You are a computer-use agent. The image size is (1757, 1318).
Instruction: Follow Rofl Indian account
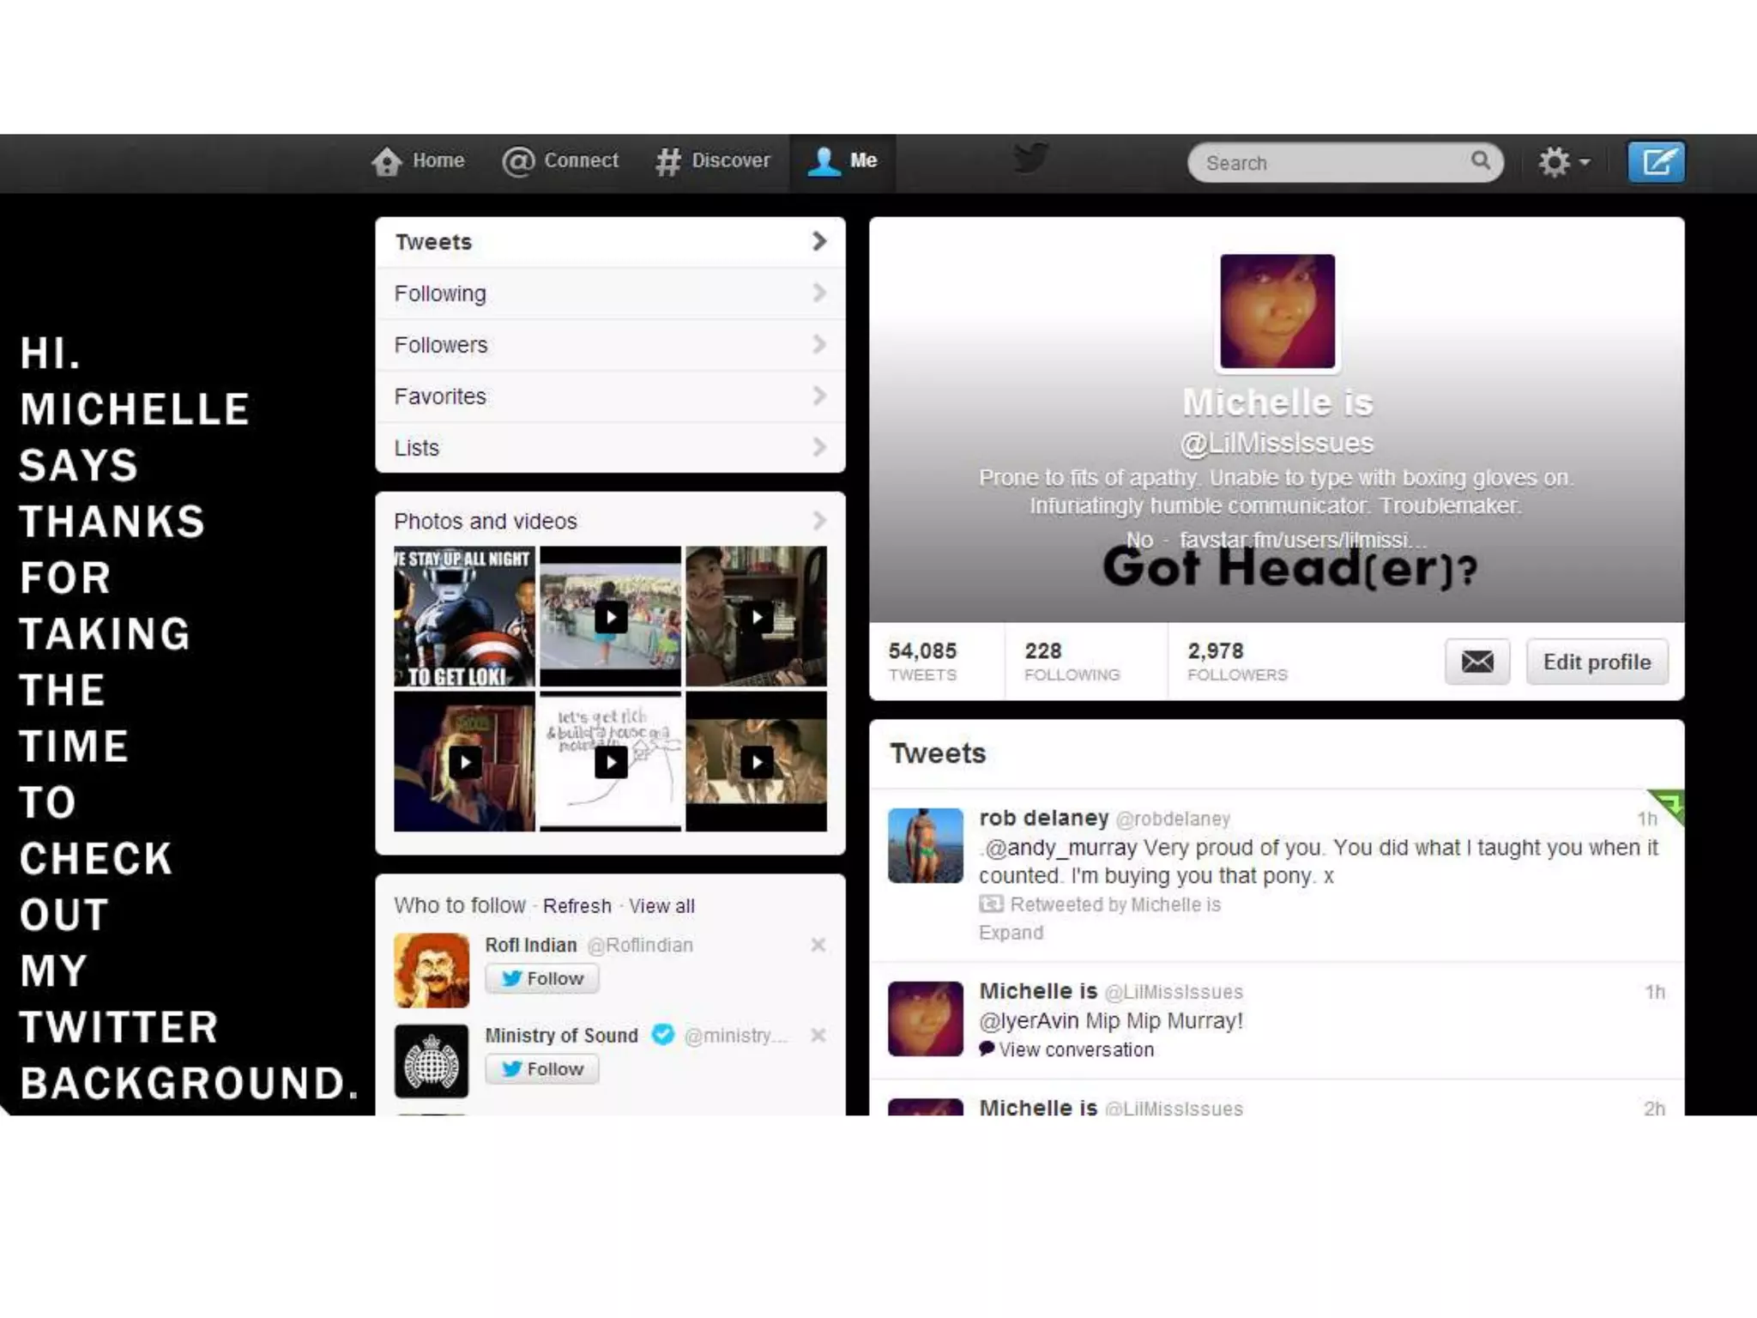point(542,978)
